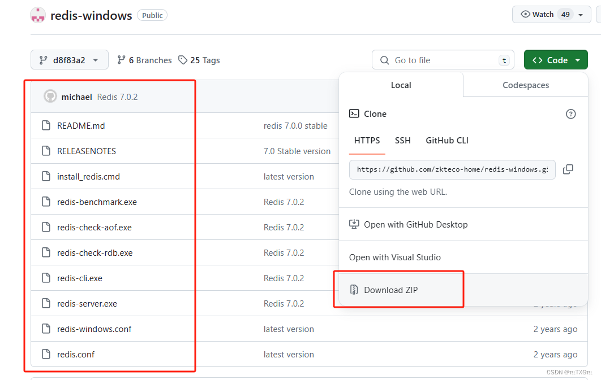Open redis-cli.exe file
Screen dimensions: 601x380
point(79,278)
